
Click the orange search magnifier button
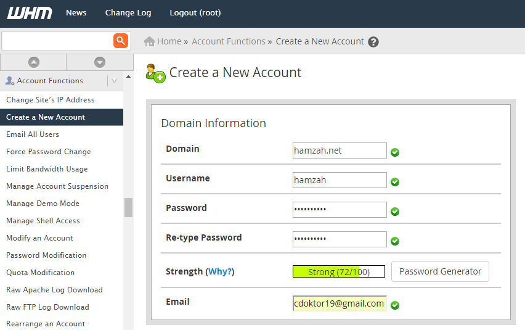121,41
